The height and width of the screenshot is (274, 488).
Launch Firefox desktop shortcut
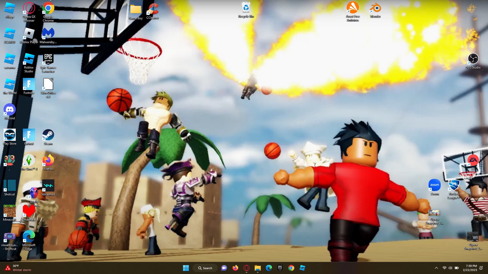[48, 163]
